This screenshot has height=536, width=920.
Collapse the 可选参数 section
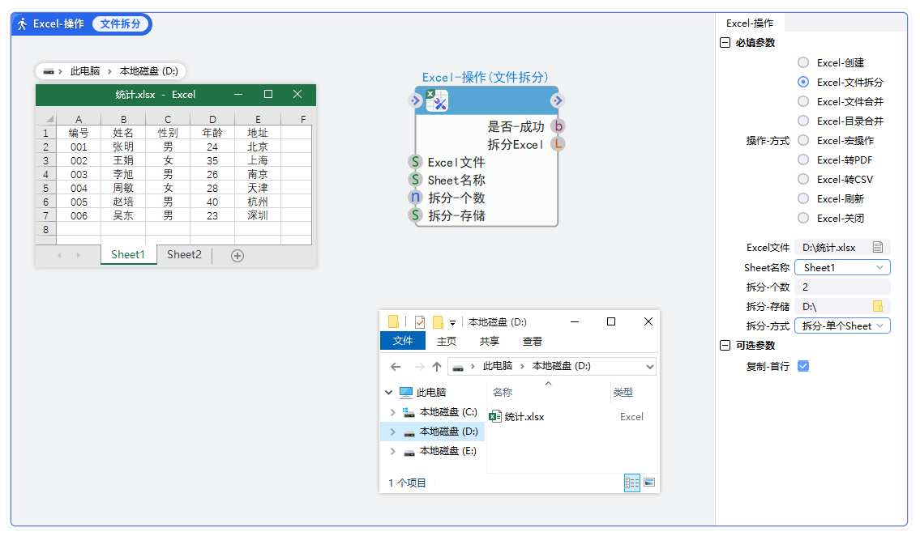(724, 345)
